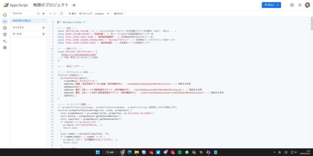Select file 抽選&集計&回数.gs
The height and width of the screenshot is (156, 313).
tap(28, 20)
